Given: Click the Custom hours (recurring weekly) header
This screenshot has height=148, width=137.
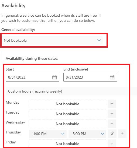Looking at the screenshot, I should (x=35, y=91).
